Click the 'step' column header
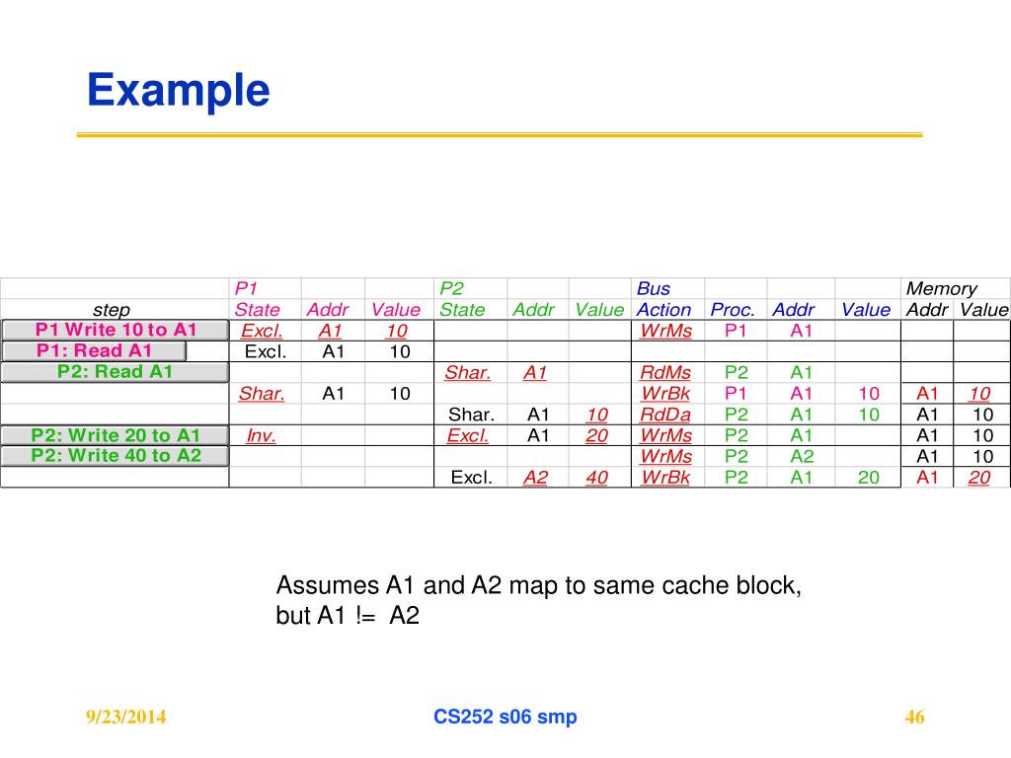The image size is (1011, 758). tap(112, 310)
